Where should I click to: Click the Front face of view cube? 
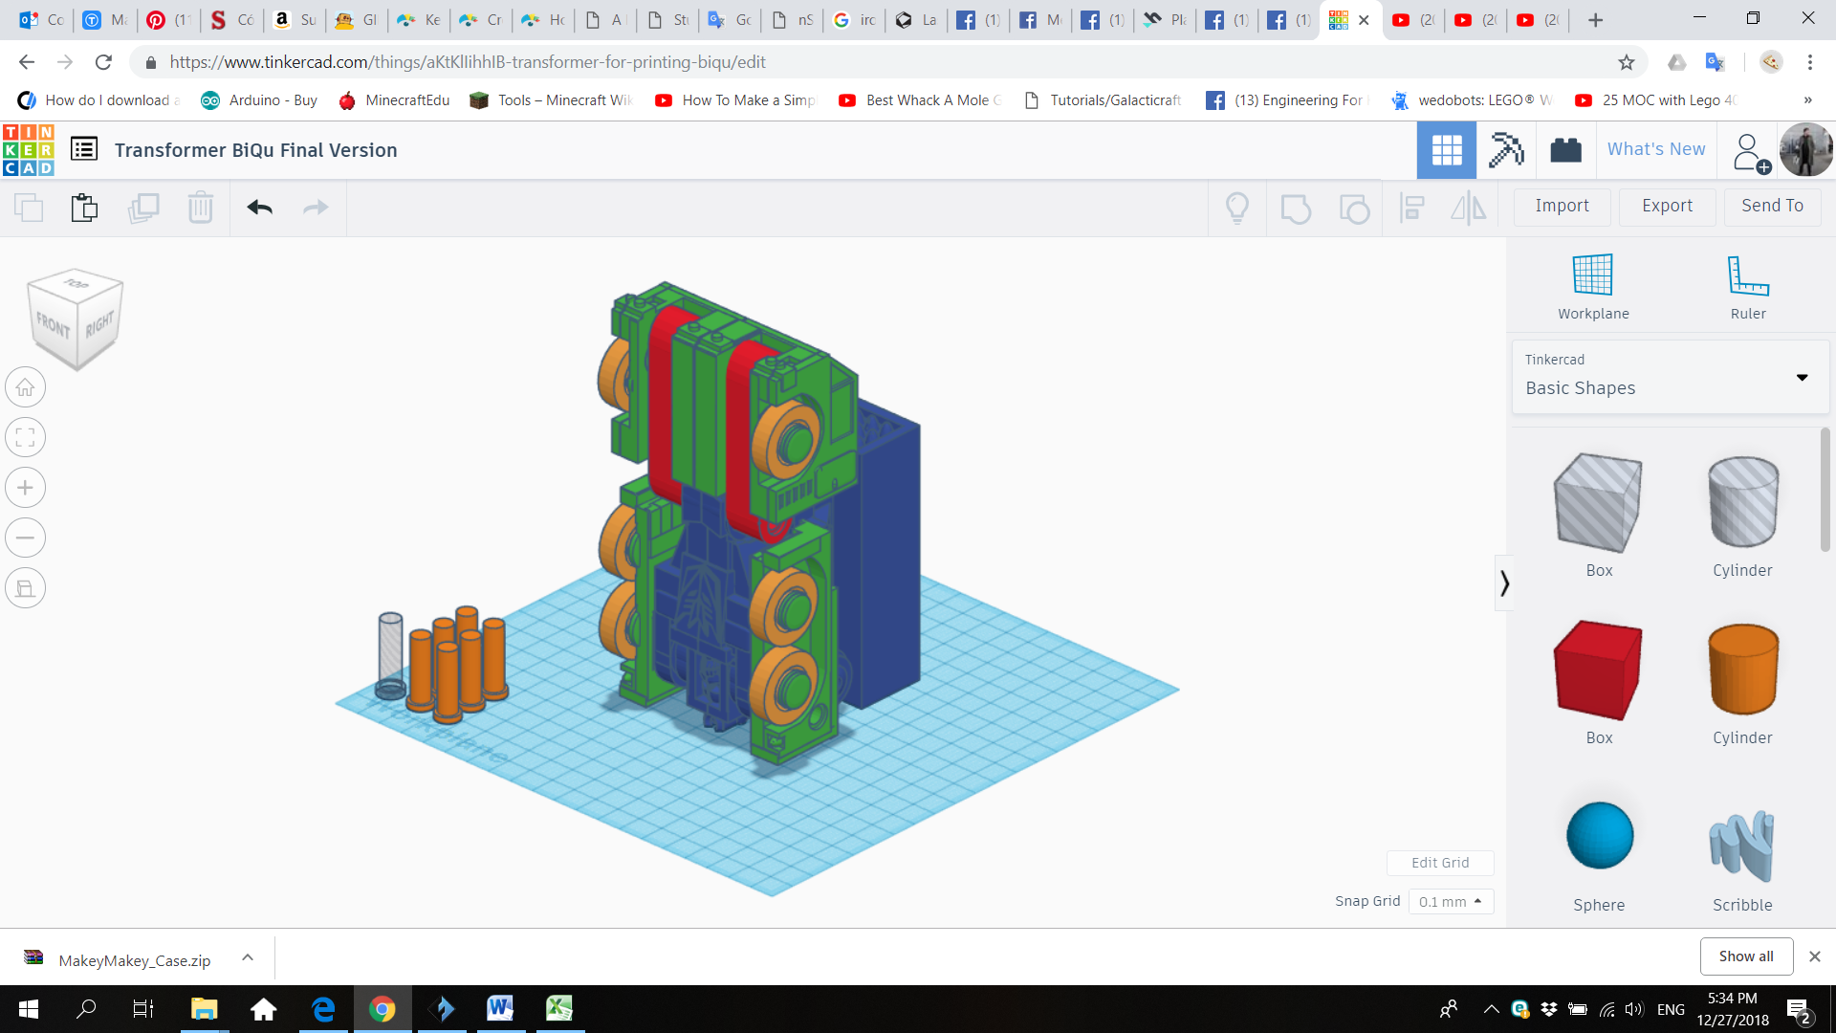tap(54, 327)
